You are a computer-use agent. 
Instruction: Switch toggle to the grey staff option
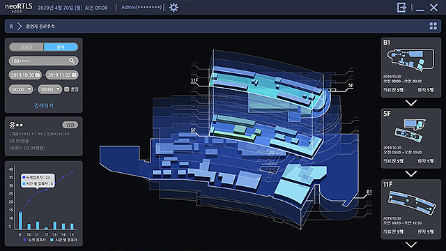[x=26, y=47]
